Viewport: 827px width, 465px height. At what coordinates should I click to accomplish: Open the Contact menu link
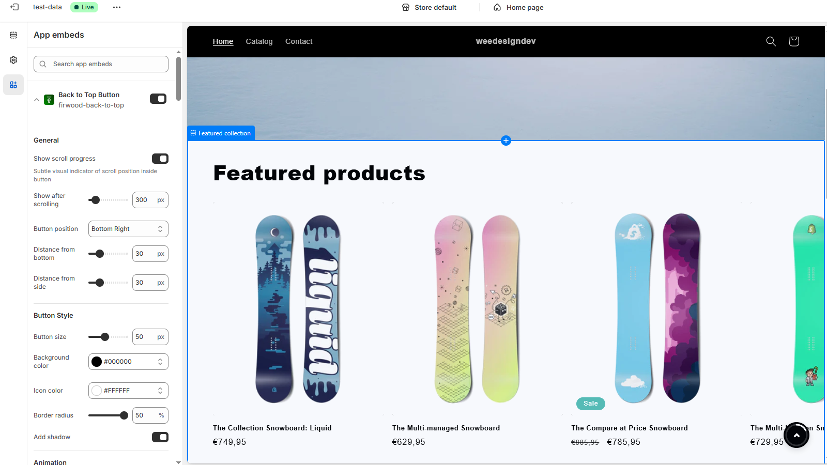299,41
